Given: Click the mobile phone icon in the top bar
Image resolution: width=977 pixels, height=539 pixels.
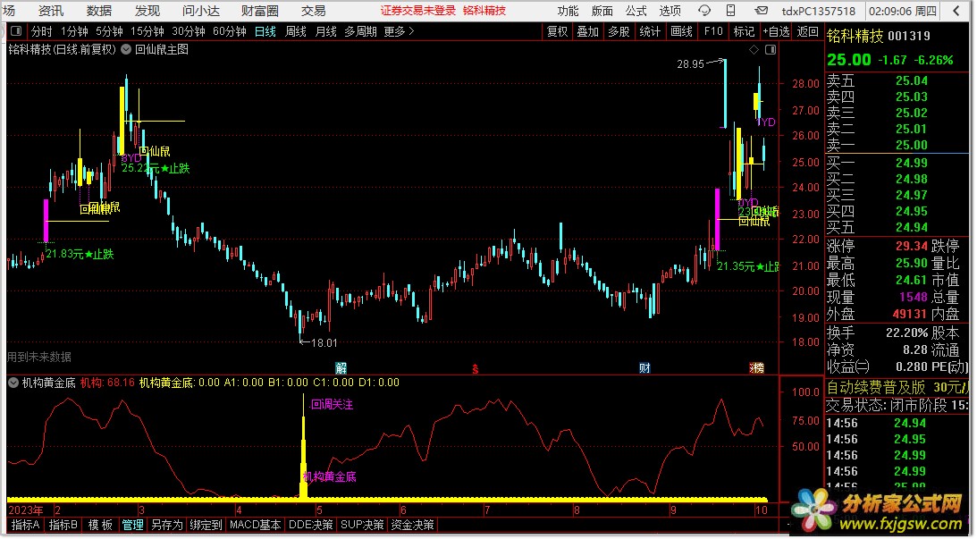Looking at the screenshot, I should (731, 11).
